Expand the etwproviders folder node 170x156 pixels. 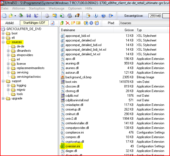[8, 55]
